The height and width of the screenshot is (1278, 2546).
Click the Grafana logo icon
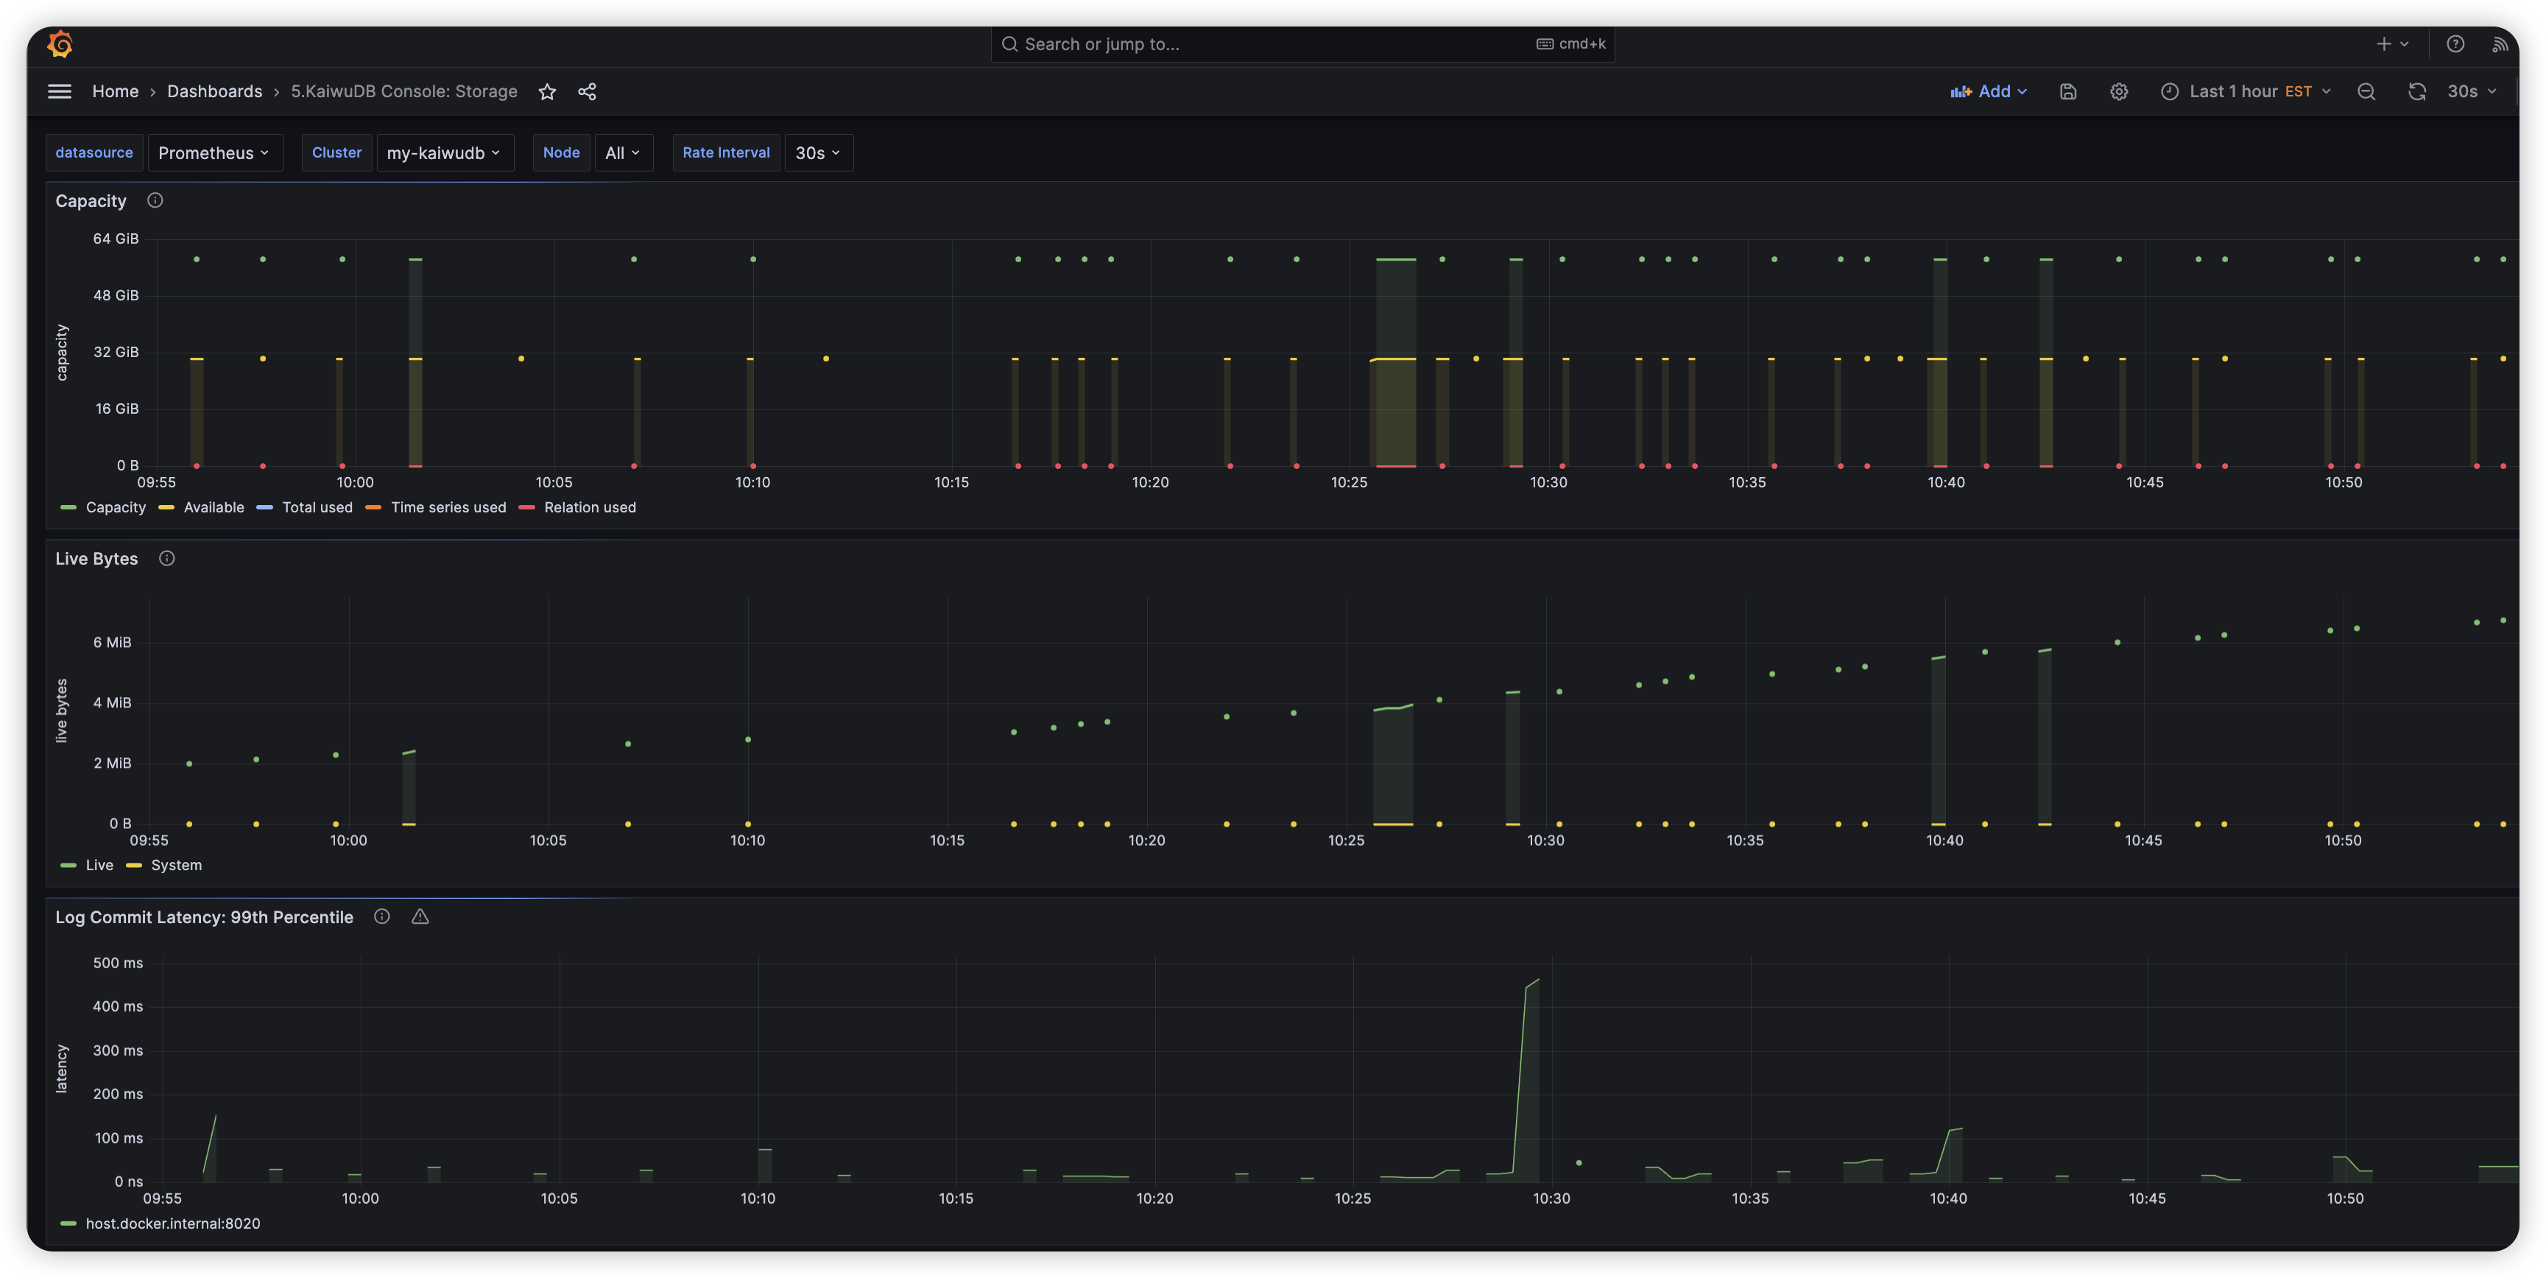tap(60, 43)
